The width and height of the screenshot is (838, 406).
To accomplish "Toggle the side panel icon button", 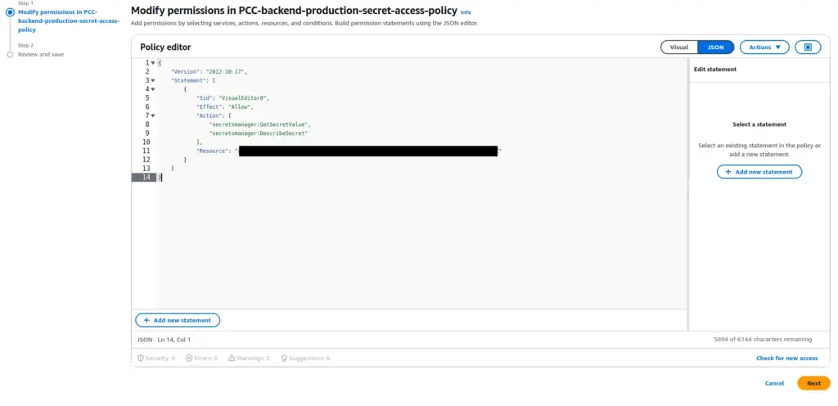I will point(808,47).
